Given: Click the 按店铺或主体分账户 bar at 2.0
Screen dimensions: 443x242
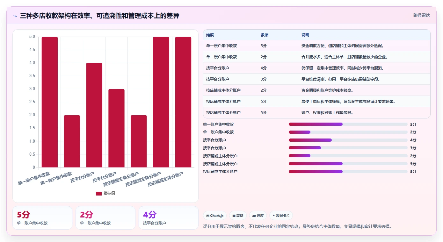Looking at the screenshot, I should click(139, 141).
